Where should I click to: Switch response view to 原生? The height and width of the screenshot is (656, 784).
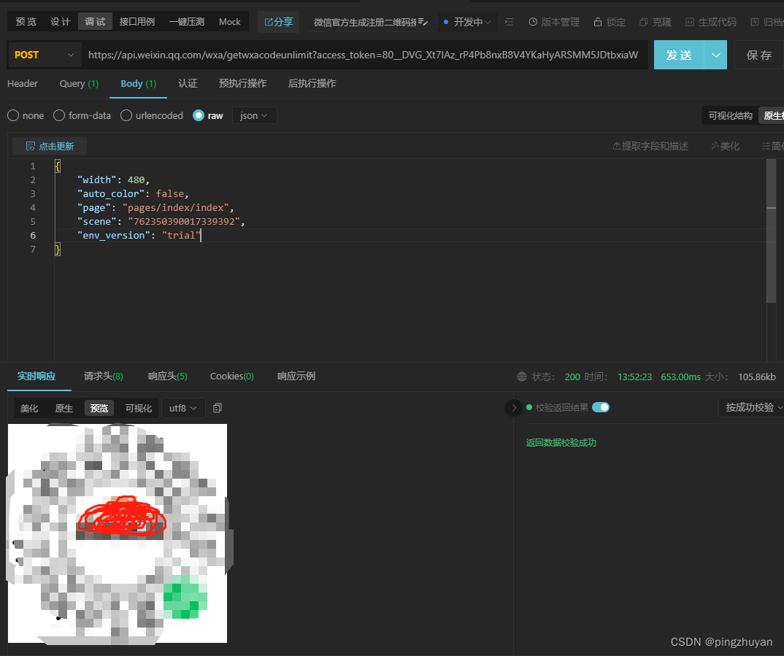coord(64,408)
